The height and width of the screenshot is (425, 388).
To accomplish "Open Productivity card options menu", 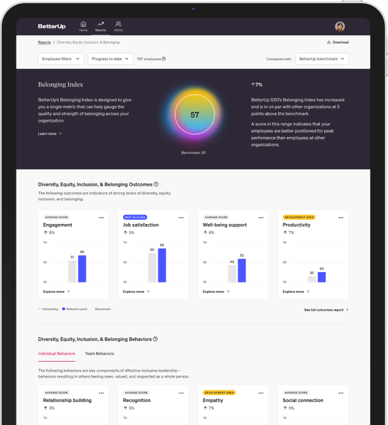I will [x=341, y=217].
